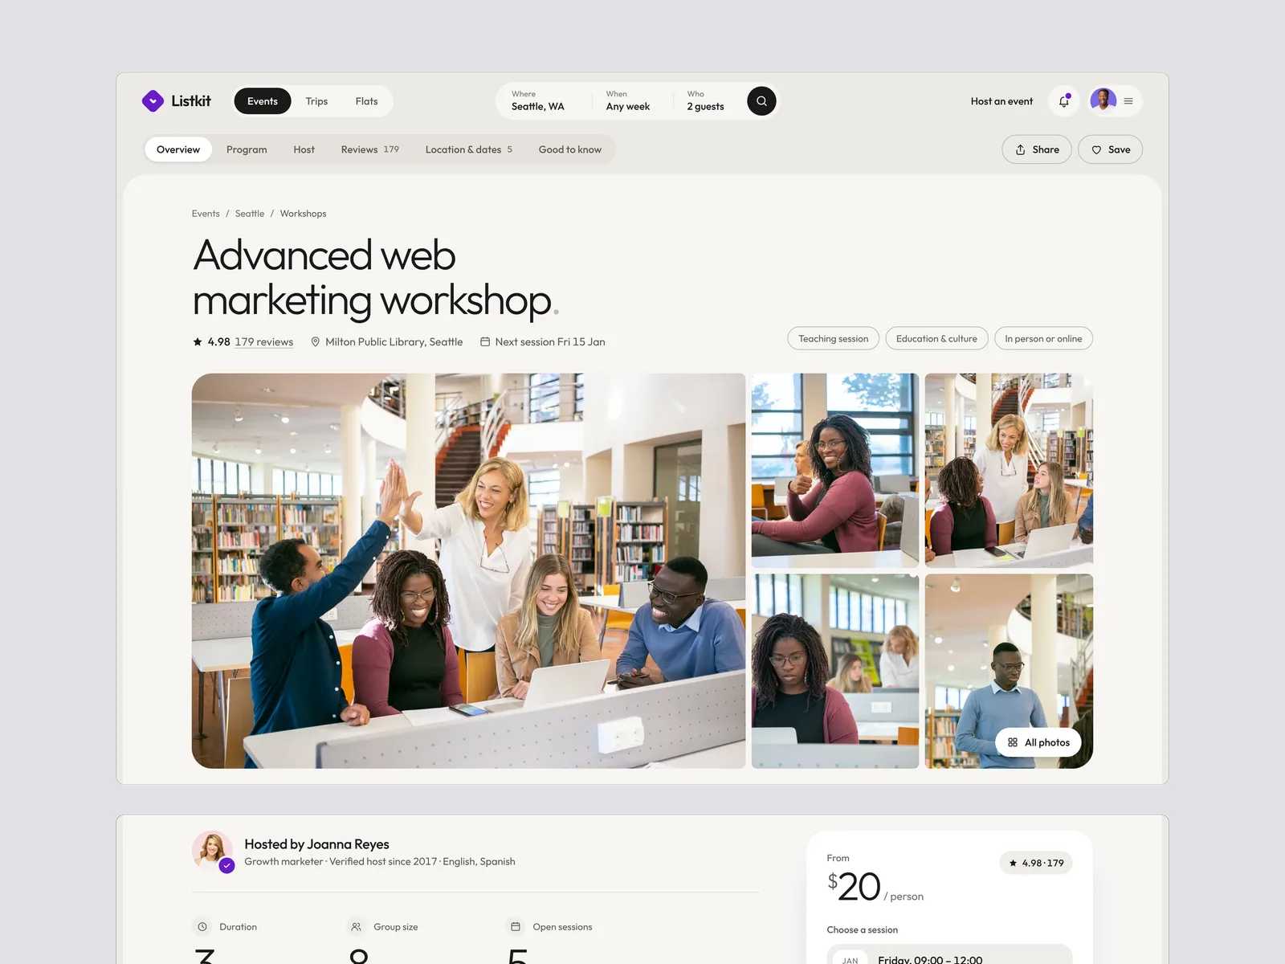This screenshot has width=1285, height=964.
Task: Save this event with the heart button
Action: click(x=1110, y=149)
